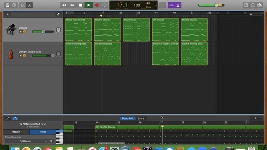Select the Shuffle Chords region at bar 52
Image resolution: width=267 pixels, height=150 pixels.
click(x=194, y=30)
